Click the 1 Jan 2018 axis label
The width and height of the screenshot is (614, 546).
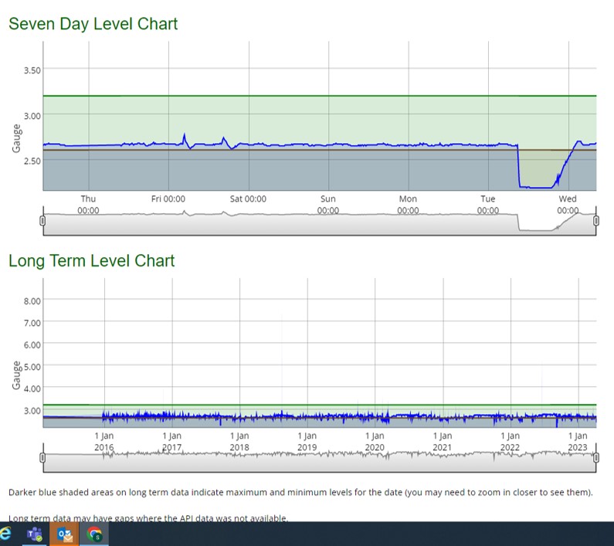point(239,442)
